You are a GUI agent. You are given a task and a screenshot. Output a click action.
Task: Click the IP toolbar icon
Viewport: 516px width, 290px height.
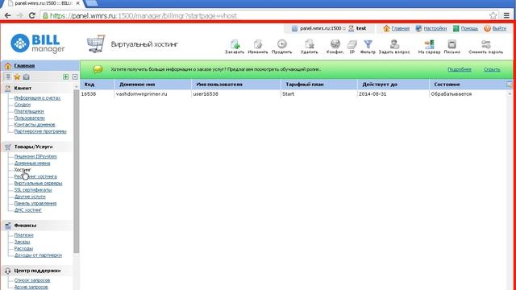(352, 44)
